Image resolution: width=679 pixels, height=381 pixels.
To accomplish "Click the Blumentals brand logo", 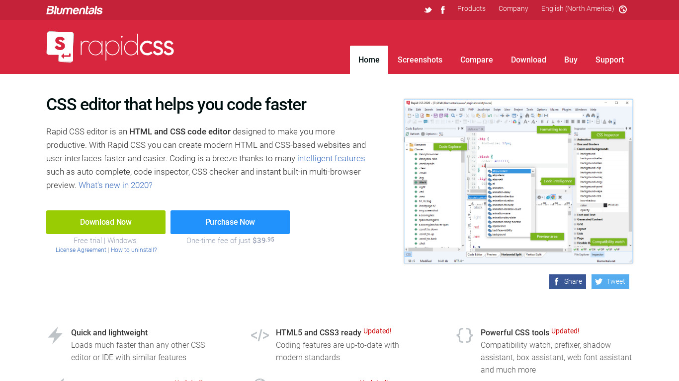I will 75,10.
